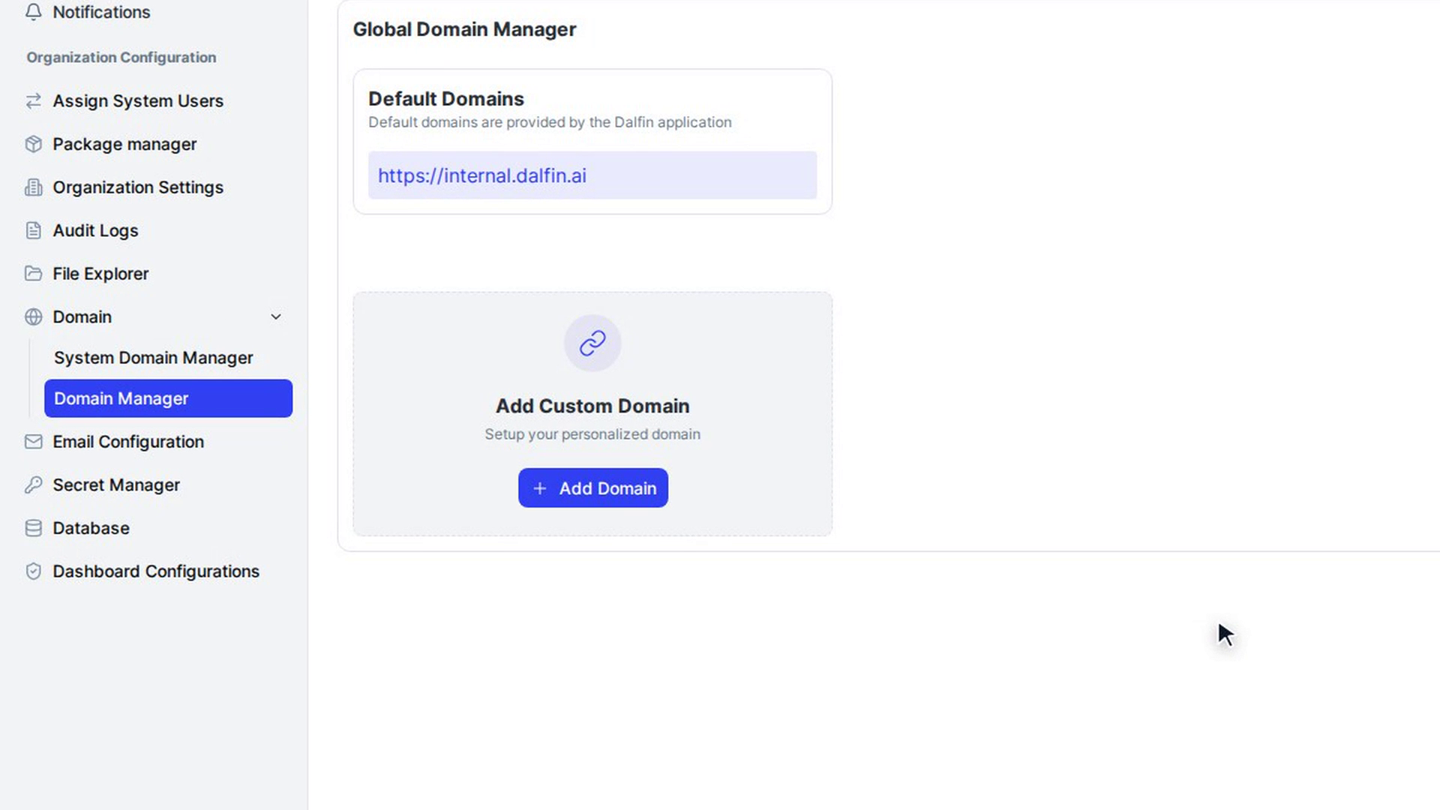The width and height of the screenshot is (1440, 810).
Task: Click the Secret Manager key icon
Action: pos(33,485)
